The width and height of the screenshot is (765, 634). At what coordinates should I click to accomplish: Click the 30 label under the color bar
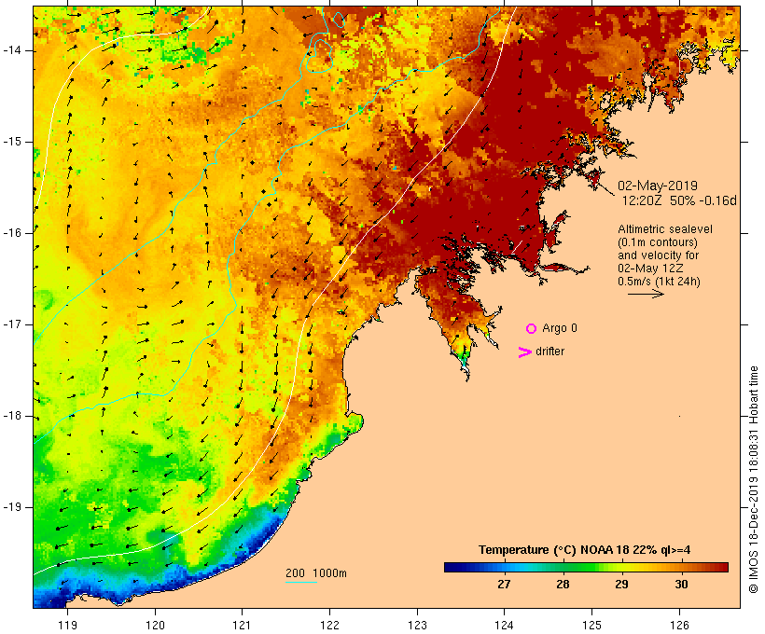681,584
